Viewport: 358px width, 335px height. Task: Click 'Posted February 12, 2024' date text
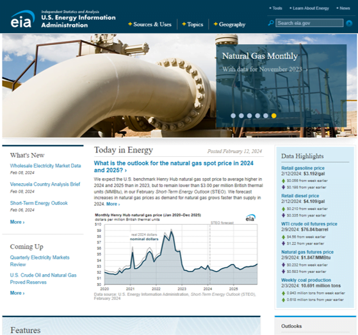(234, 151)
